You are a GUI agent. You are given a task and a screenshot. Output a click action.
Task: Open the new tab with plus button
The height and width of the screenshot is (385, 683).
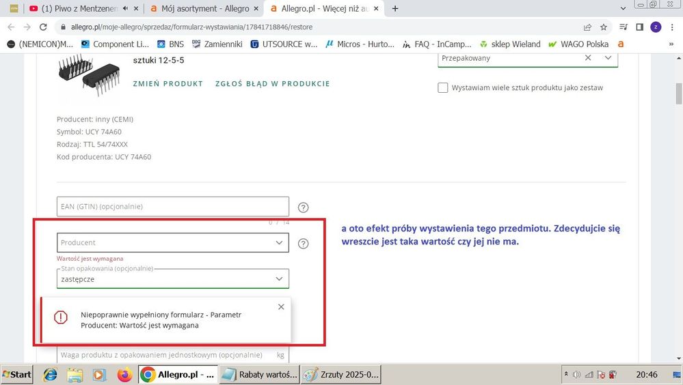(x=395, y=9)
